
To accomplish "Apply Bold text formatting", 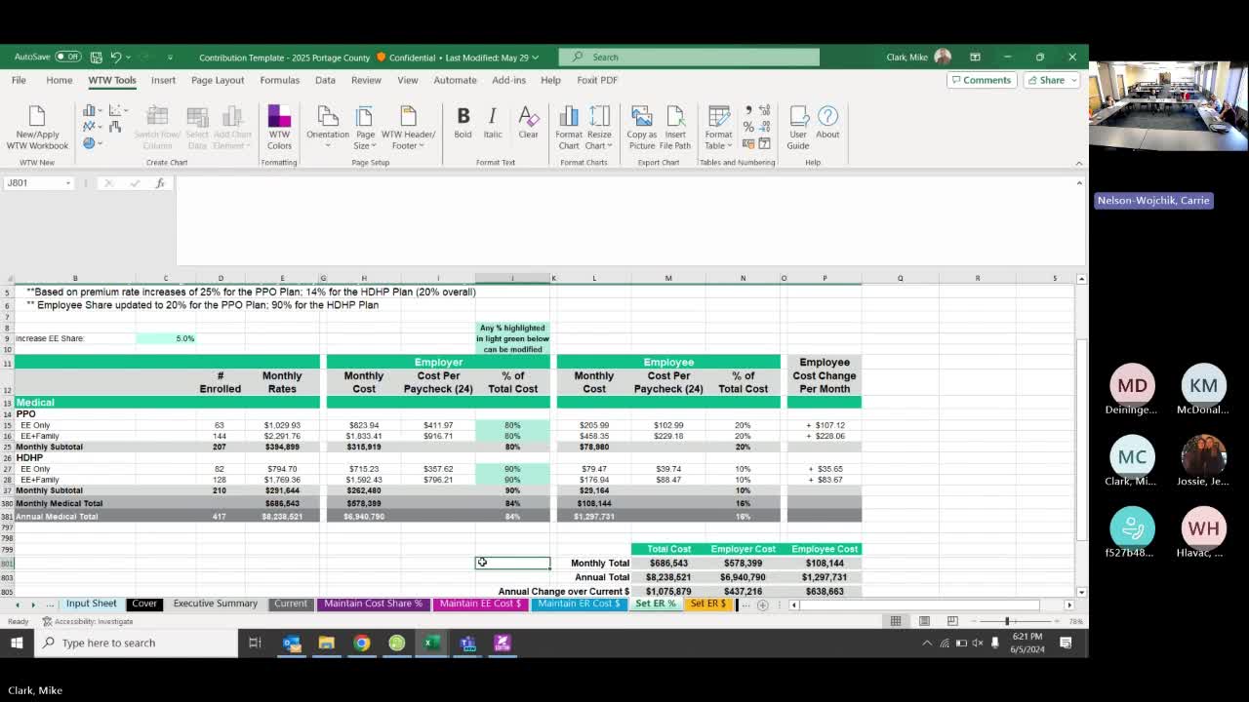I will (463, 119).
